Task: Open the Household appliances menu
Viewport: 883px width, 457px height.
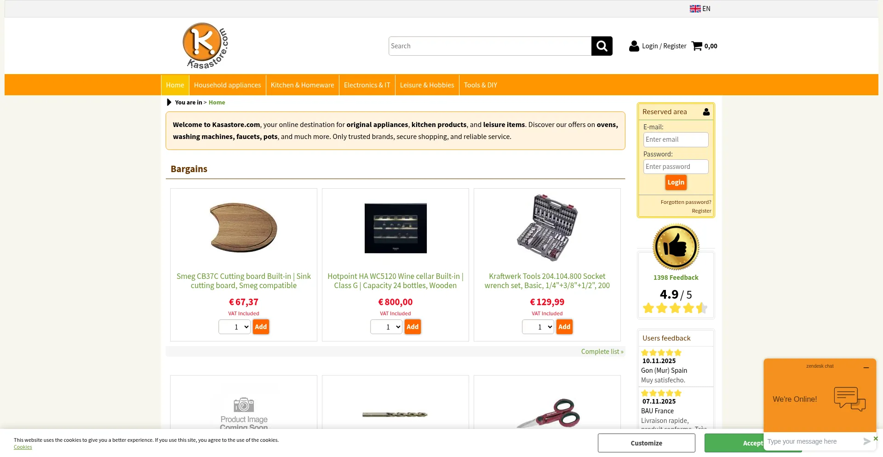Action: point(227,85)
